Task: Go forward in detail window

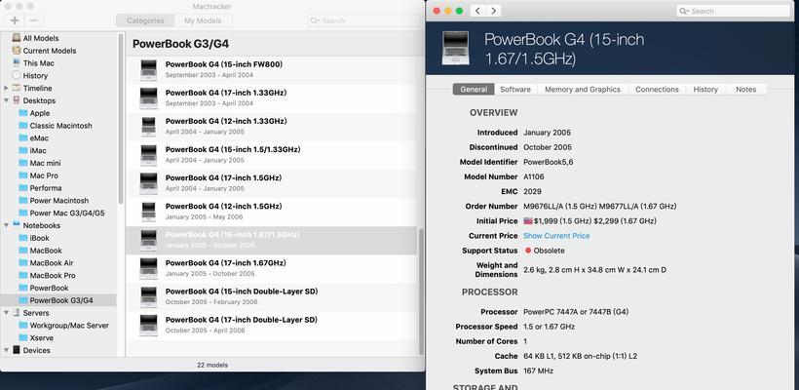Action: (x=493, y=11)
